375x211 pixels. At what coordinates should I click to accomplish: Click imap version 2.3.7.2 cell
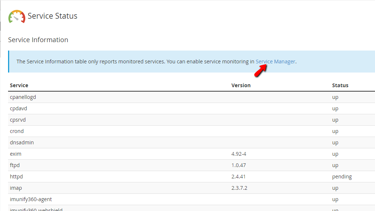tap(240, 188)
